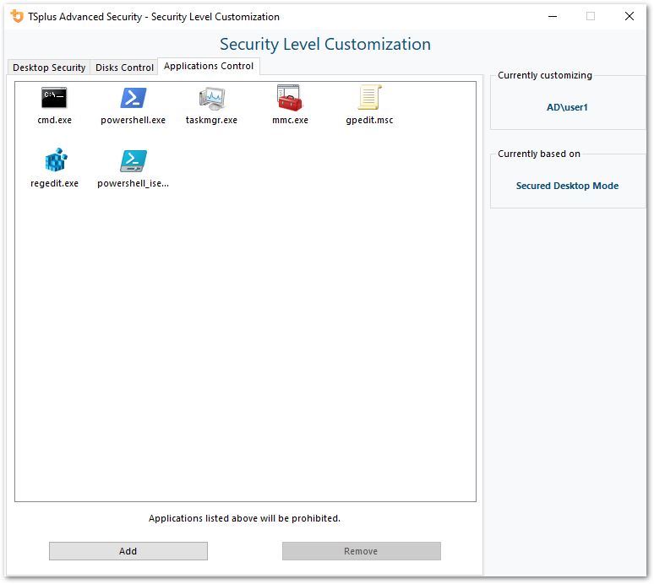Minimize the TSplus Advanced Security window
The height and width of the screenshot is (584, 654).
point(552,16)
